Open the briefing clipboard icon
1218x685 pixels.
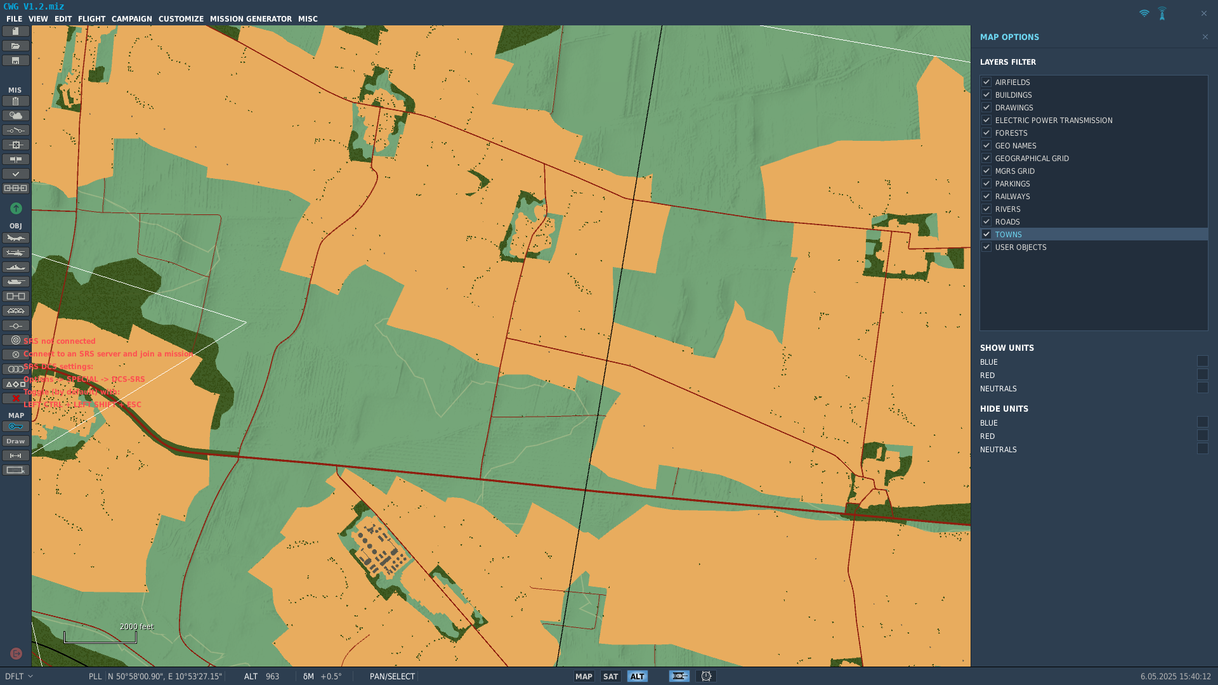click(x=15, y=101)
